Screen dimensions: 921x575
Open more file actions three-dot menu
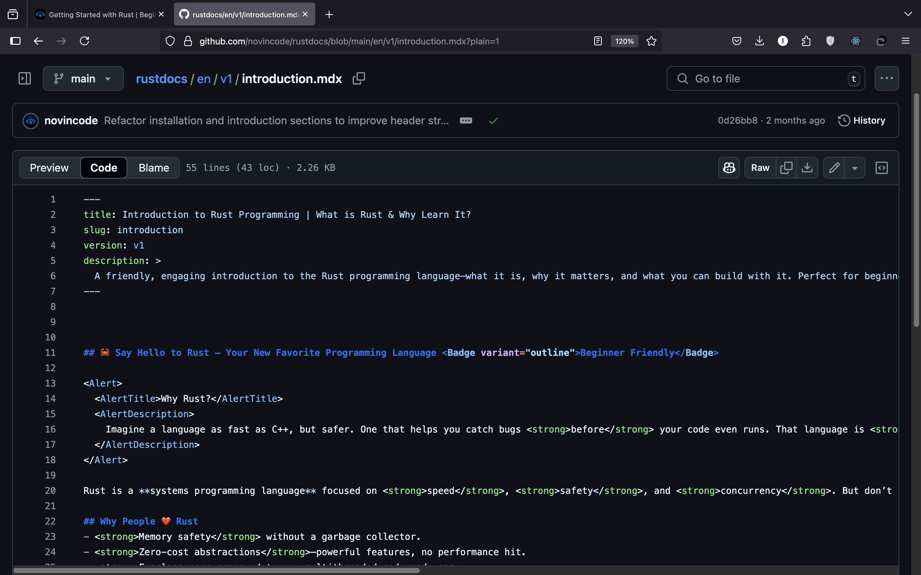click(x=886, y=78)
